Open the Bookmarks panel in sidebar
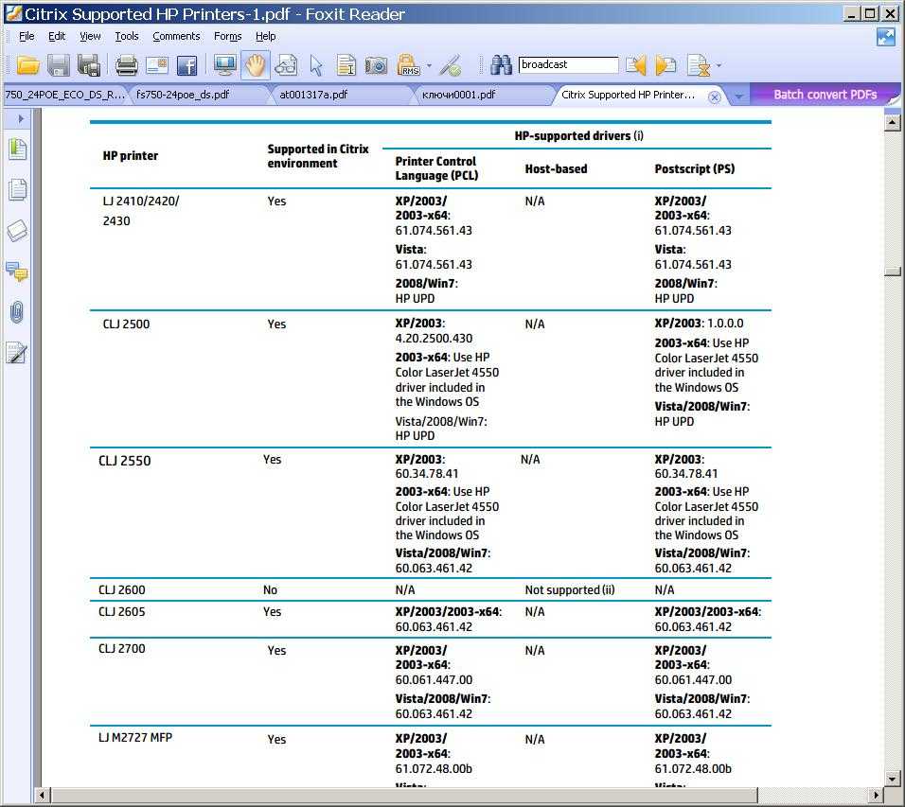 pos(17,149)
